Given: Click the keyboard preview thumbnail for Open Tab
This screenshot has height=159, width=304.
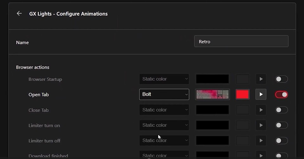Looking at the screenshot, I should click(212, 94).
